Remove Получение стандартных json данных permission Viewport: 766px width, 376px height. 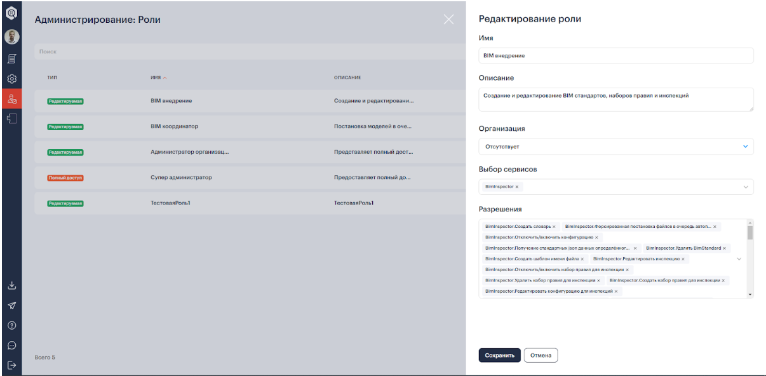tap(635, 248)
